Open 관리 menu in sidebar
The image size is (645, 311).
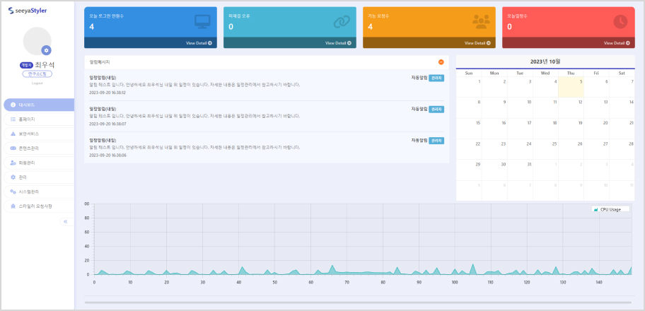coord(39,177)
